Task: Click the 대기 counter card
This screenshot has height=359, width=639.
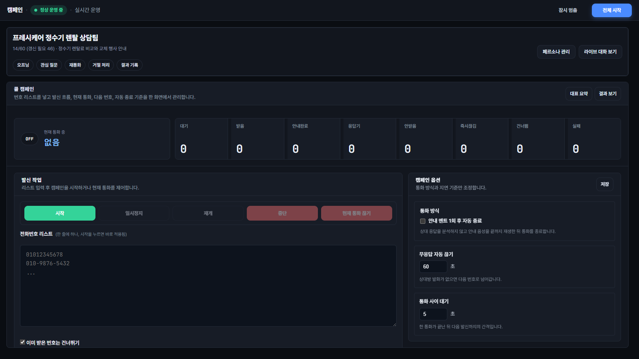Action: point(201,139)
